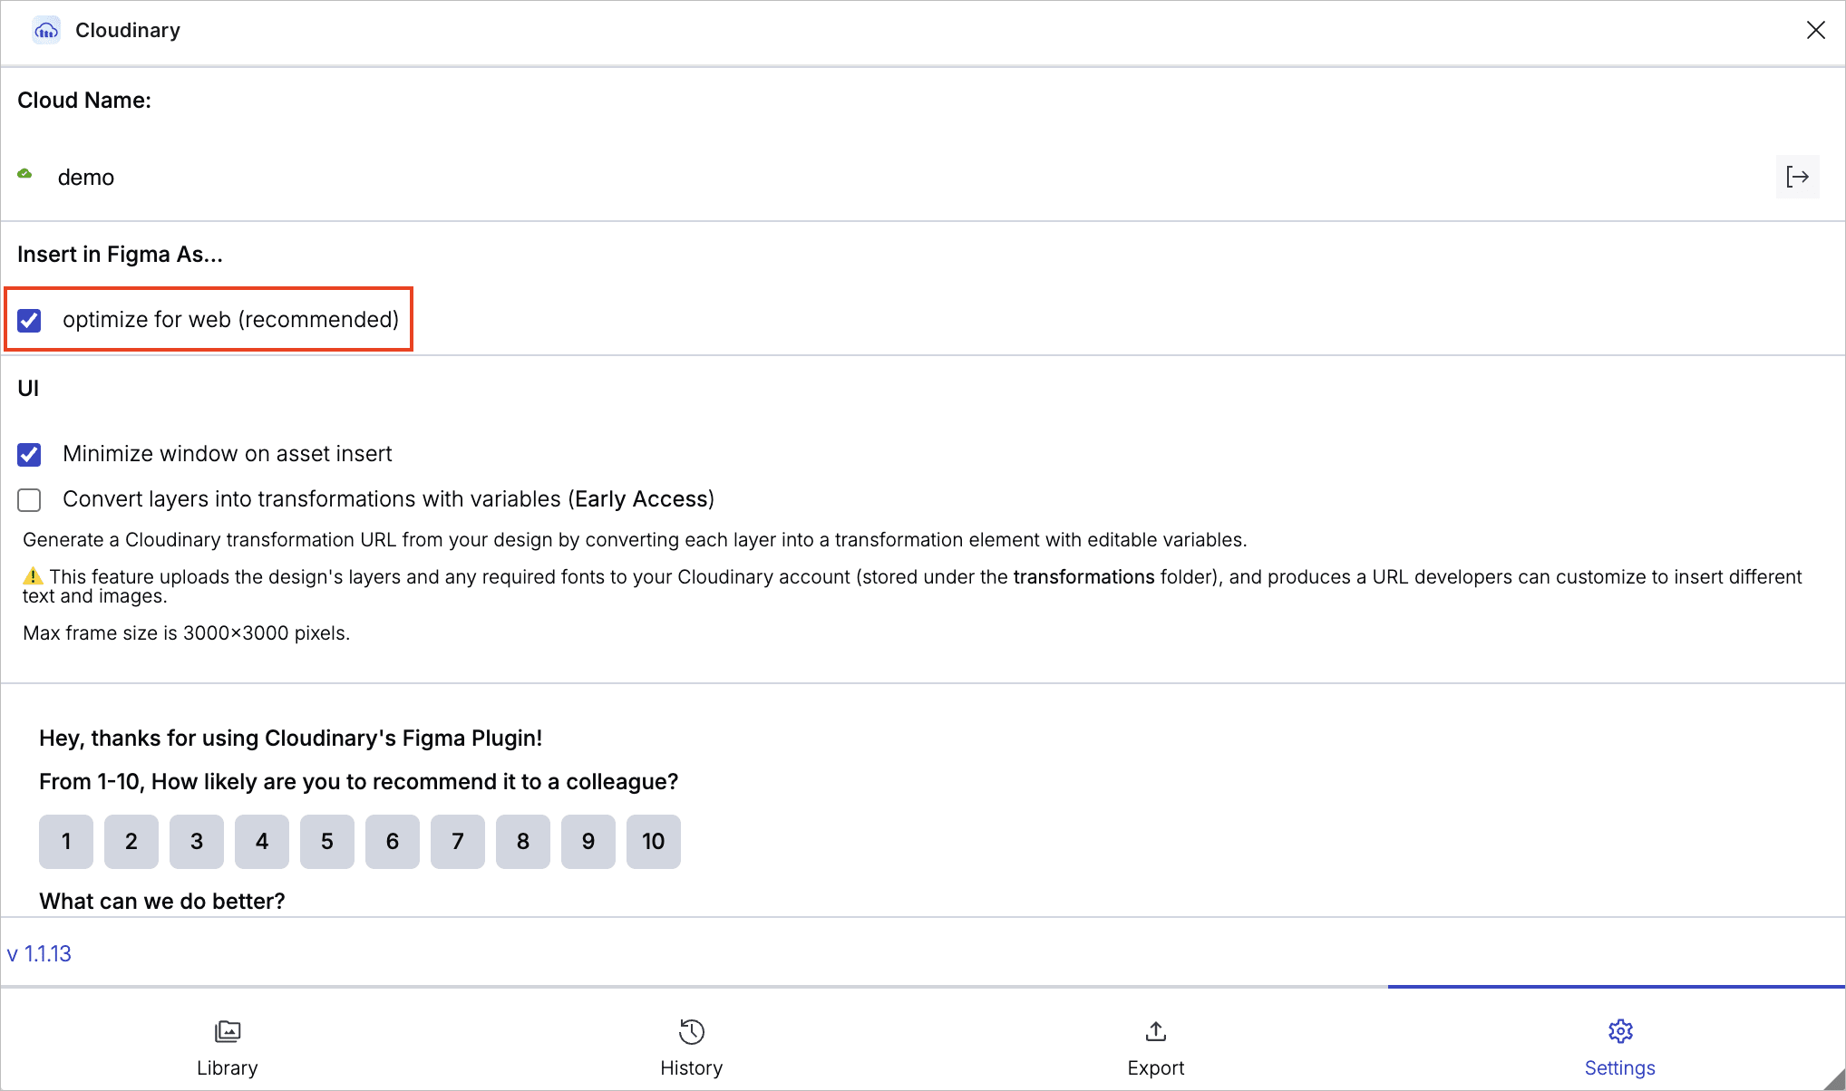Click the yellow warning triangle icon
The image size is (1846, 1091).
click(x=33, y=576)
